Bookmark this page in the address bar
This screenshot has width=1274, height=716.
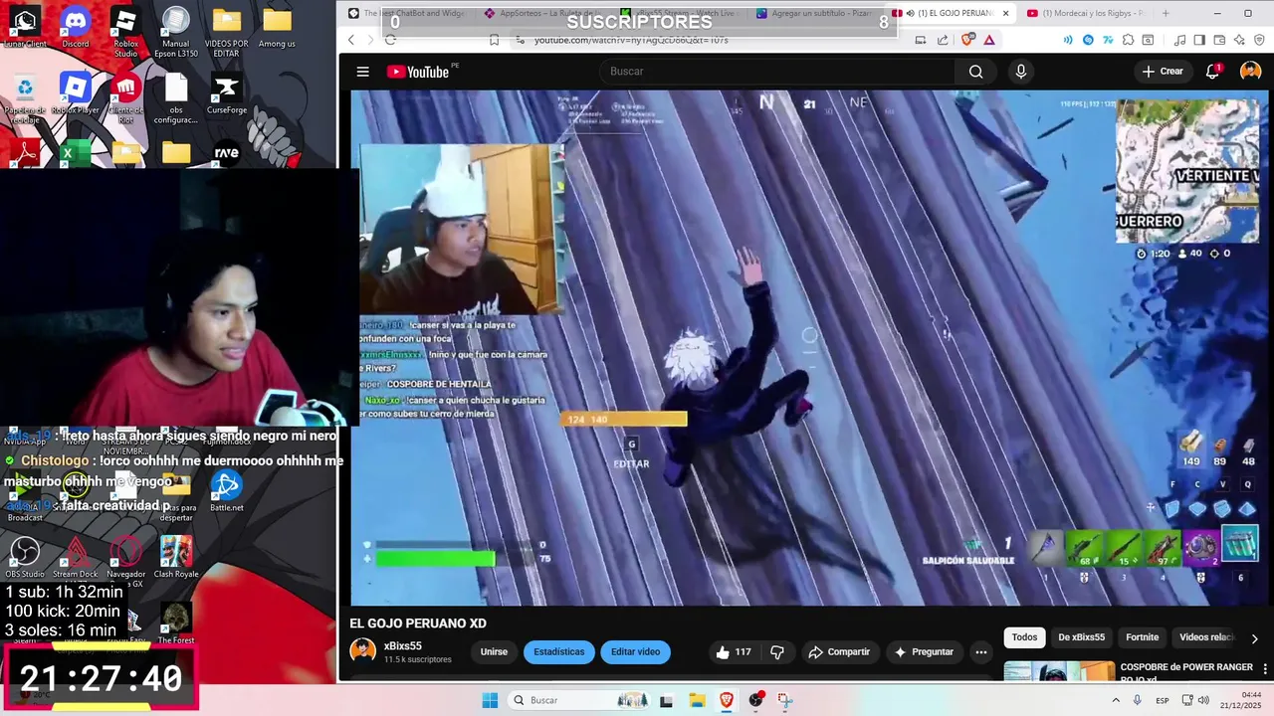494,40
